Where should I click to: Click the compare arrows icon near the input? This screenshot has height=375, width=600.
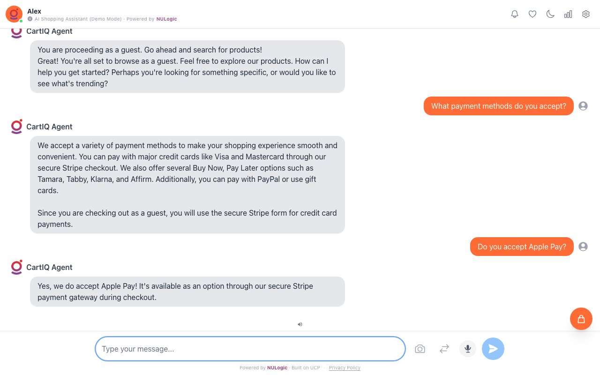coord(444,349)
